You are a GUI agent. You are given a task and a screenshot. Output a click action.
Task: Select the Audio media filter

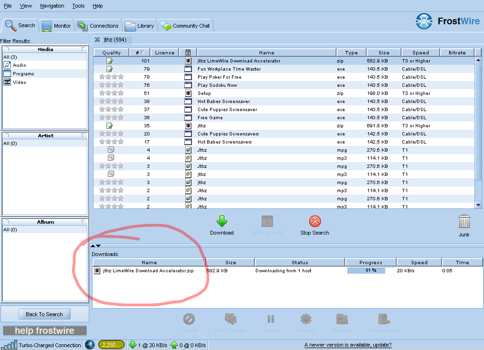(x=45, y=65)
